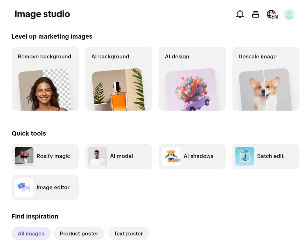Switch to the Product poster tab

79,233
